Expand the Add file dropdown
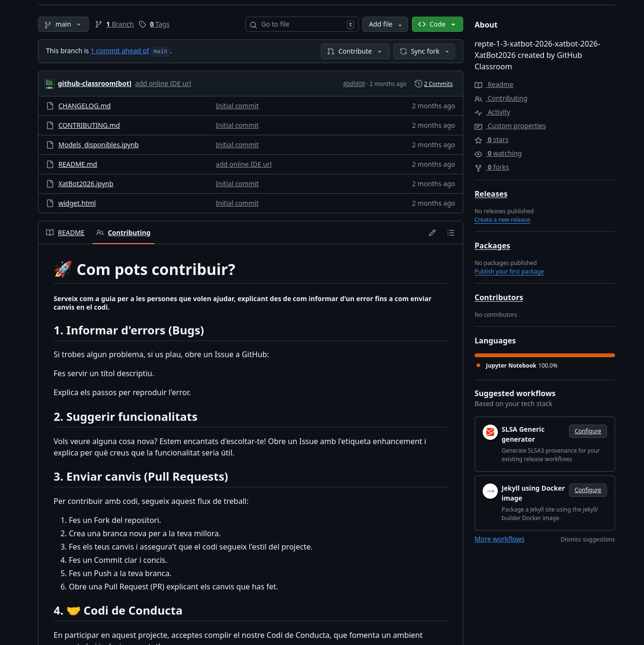 385,24
